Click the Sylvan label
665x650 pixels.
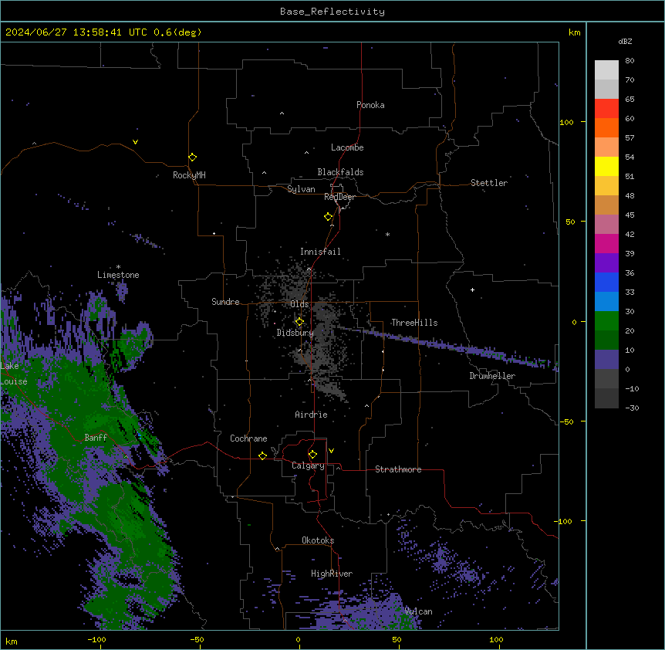click(x=301, y=189)
